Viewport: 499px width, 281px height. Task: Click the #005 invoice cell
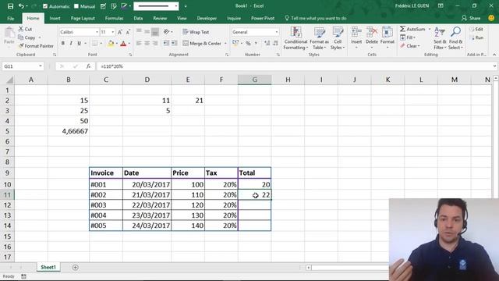(x=106, y=226)
